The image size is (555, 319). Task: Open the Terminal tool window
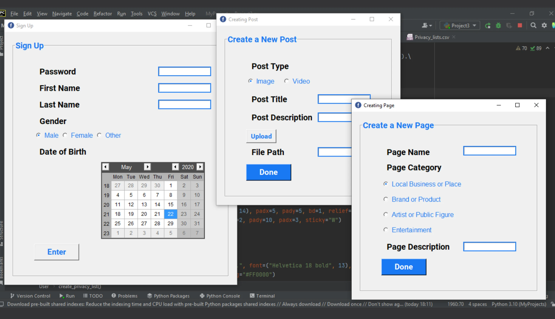pyautogui.click(x=262, y=296)
